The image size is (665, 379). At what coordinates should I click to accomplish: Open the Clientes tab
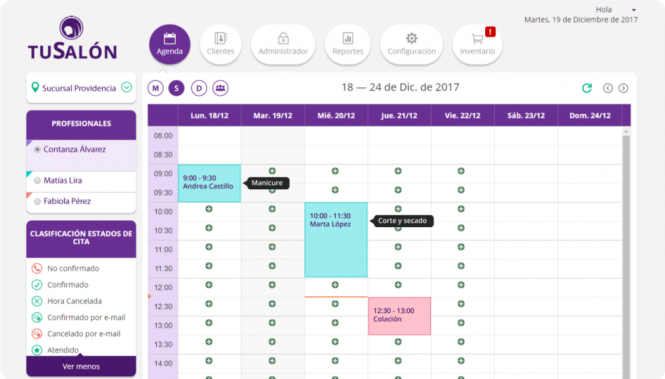point(221,45)
